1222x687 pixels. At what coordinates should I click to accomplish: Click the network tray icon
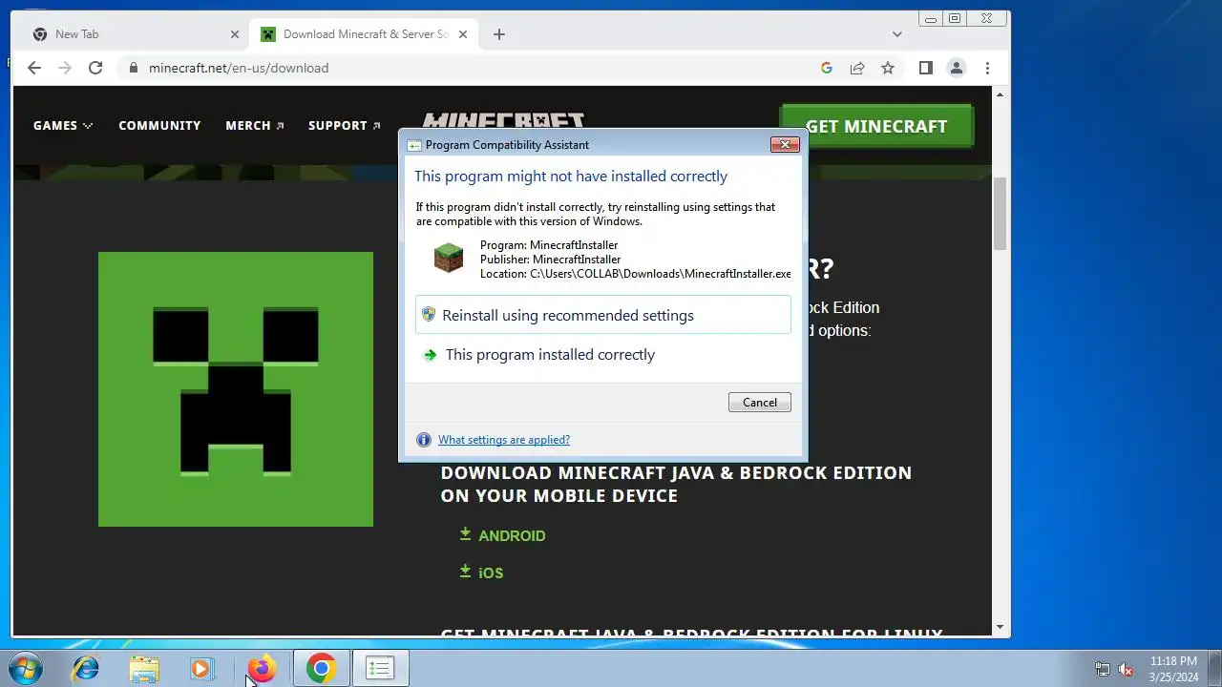(1103, 669)
